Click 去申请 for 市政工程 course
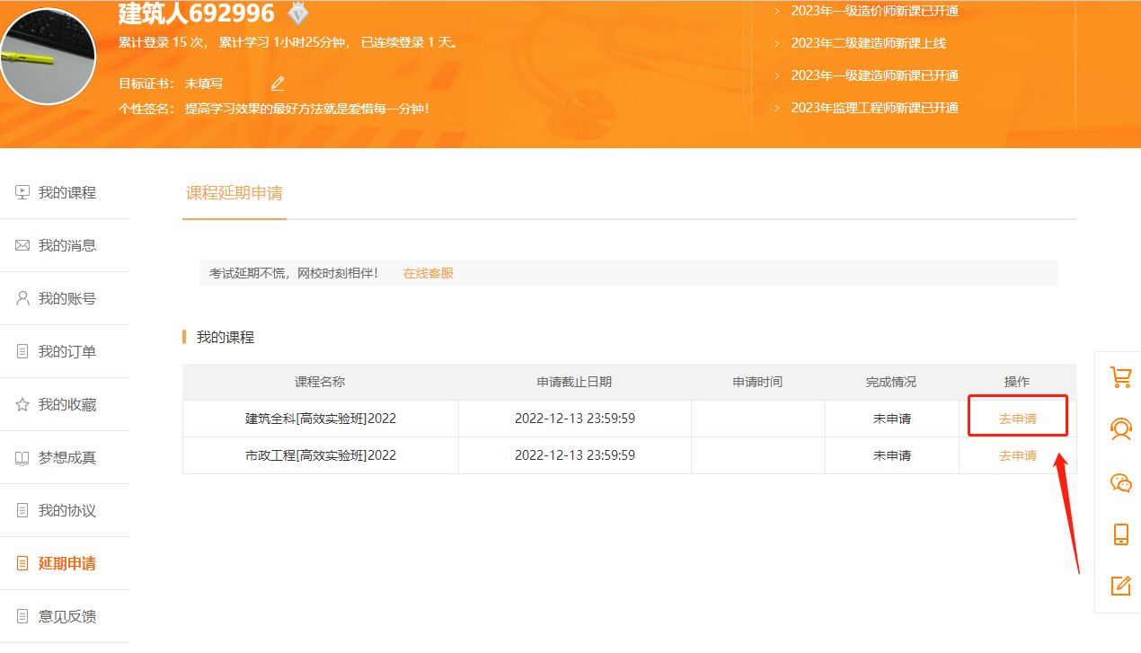Image resolution: width=1141 pixels, height=653 pixels. click(x=1017, y=455)
